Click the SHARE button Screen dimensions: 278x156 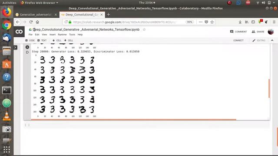point(258,32)
